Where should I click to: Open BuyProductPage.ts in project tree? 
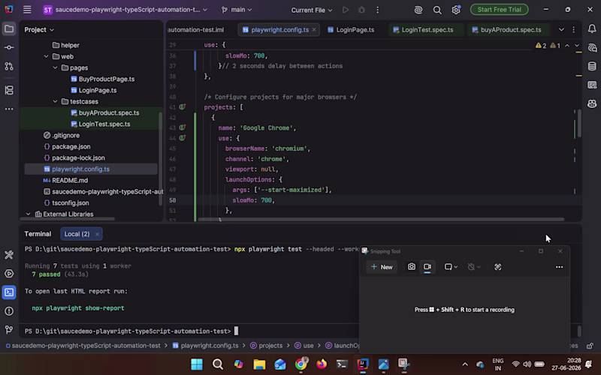(x=102, y=79)
